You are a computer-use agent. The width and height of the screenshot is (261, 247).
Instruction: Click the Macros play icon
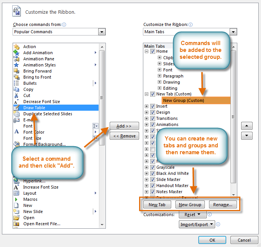[16, 199]
